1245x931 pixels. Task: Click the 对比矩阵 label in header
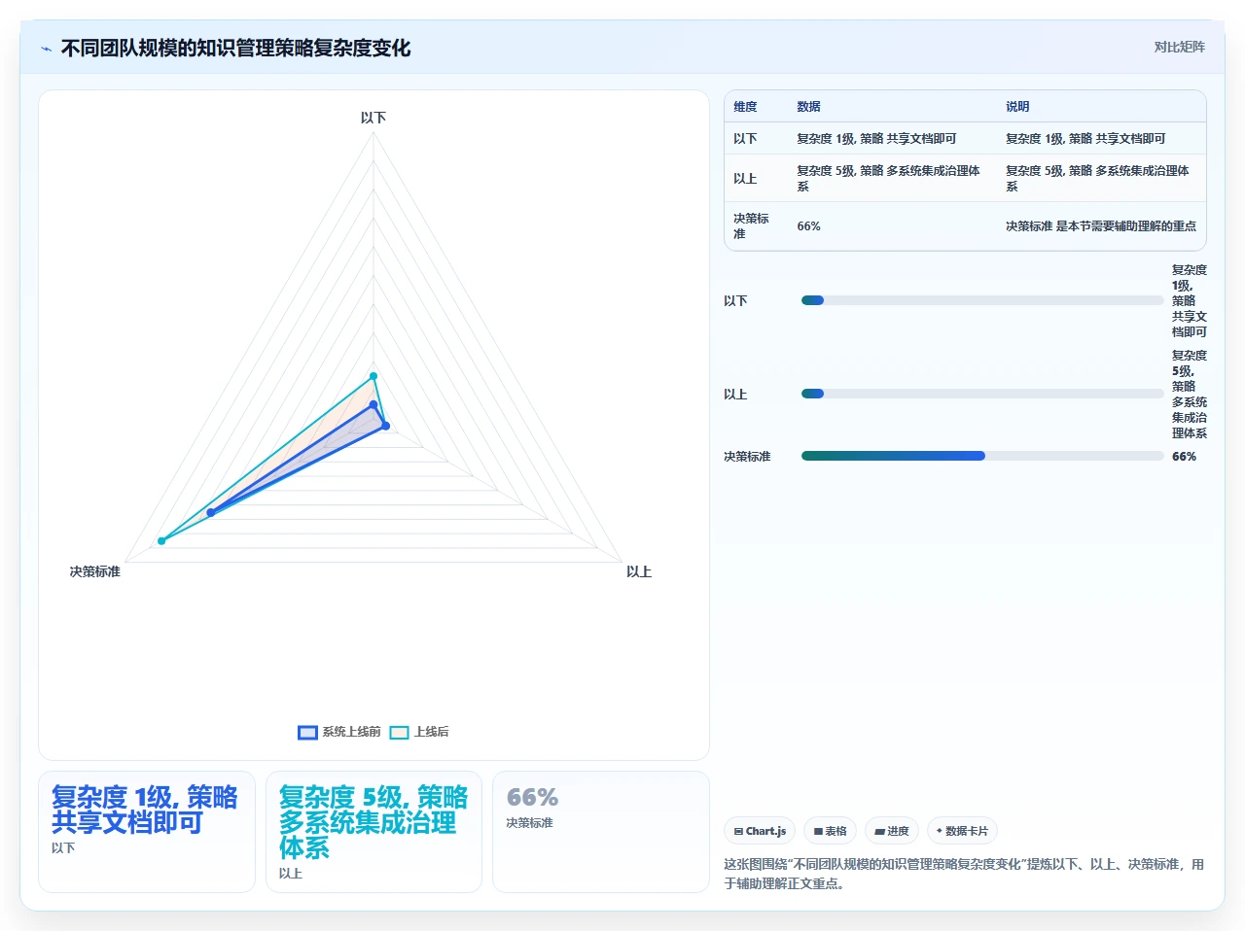point(1179,47)
